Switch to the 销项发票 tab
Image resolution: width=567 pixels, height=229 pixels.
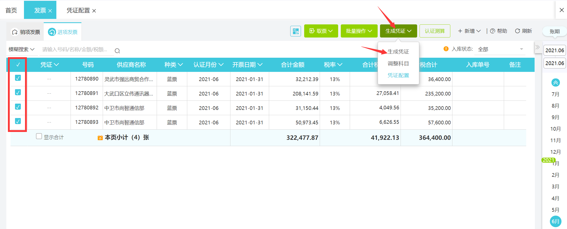click(x=26, y=32)
